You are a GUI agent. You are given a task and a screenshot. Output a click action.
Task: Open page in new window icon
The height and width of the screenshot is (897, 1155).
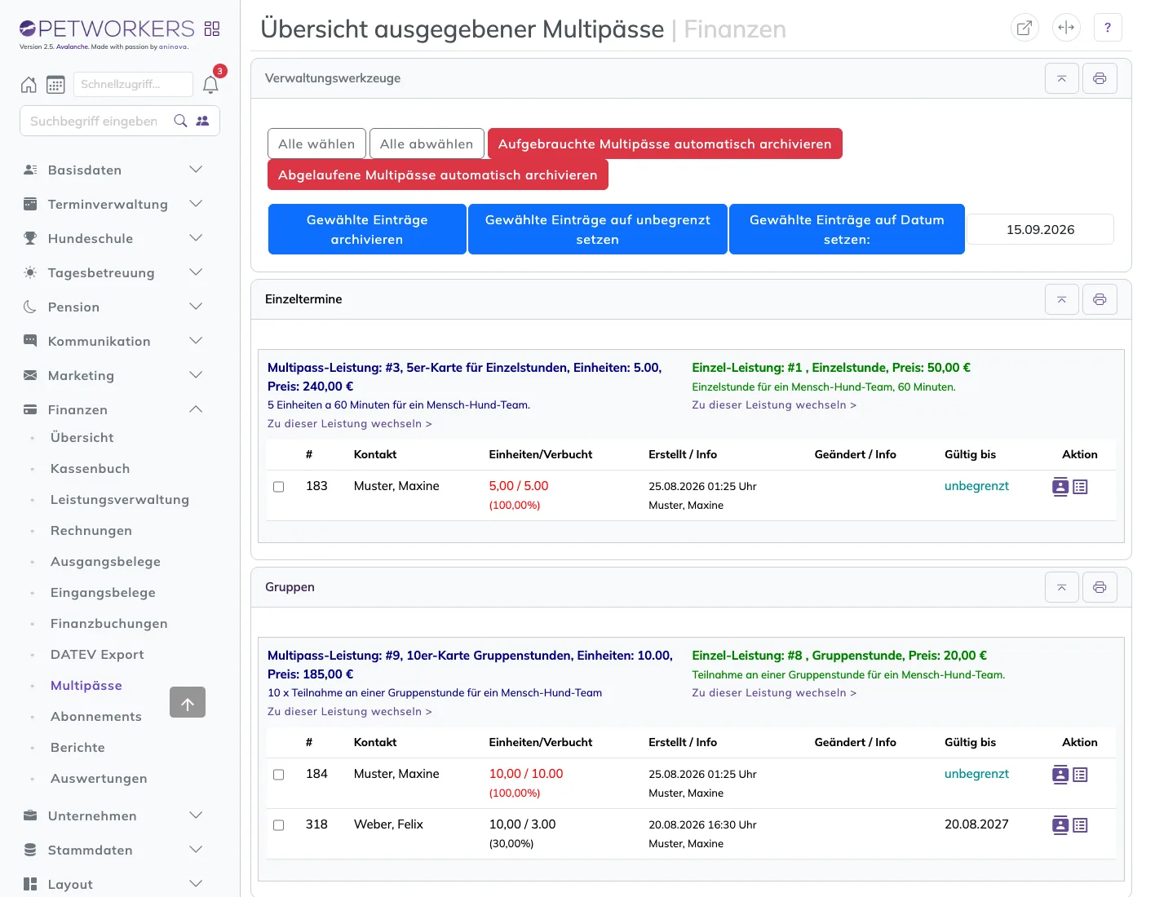[1024, 28]
